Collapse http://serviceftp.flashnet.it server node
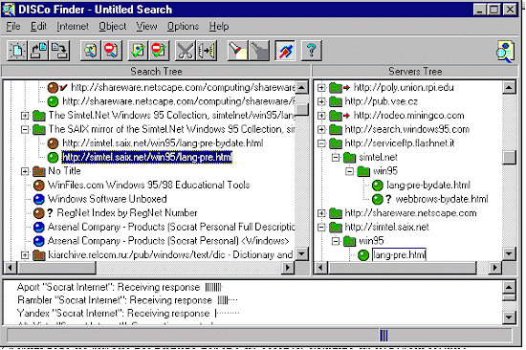 click(x=321, y=143)
